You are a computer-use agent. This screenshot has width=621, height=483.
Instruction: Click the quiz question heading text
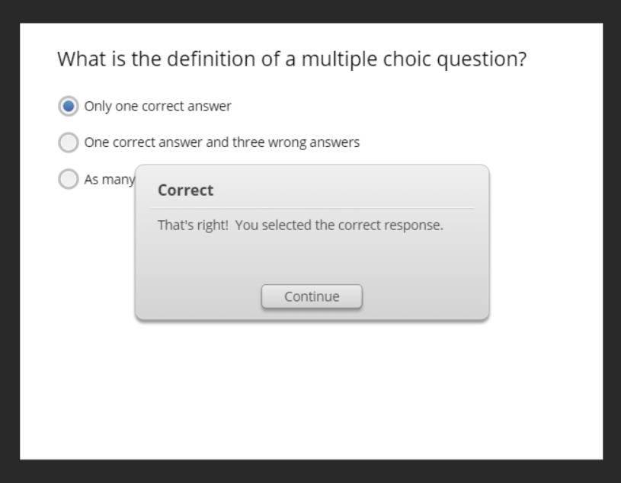point(292,59)
